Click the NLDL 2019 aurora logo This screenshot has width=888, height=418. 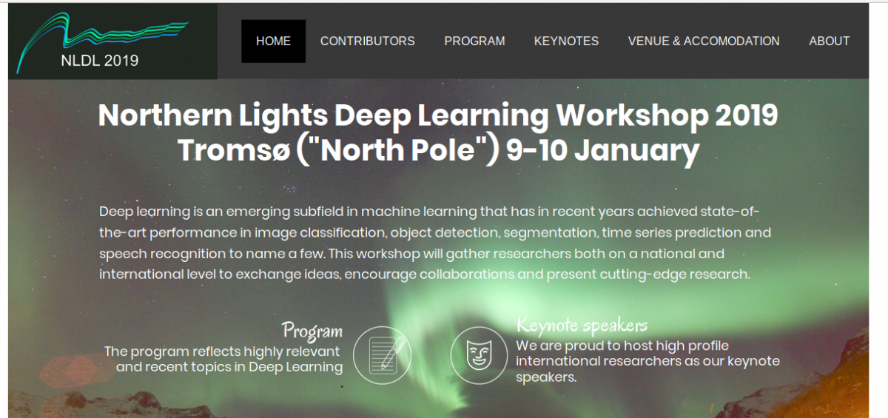(x=112, y=41)
